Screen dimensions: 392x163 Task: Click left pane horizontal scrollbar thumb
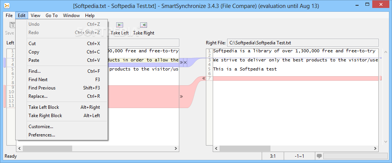tap(47, 149)
